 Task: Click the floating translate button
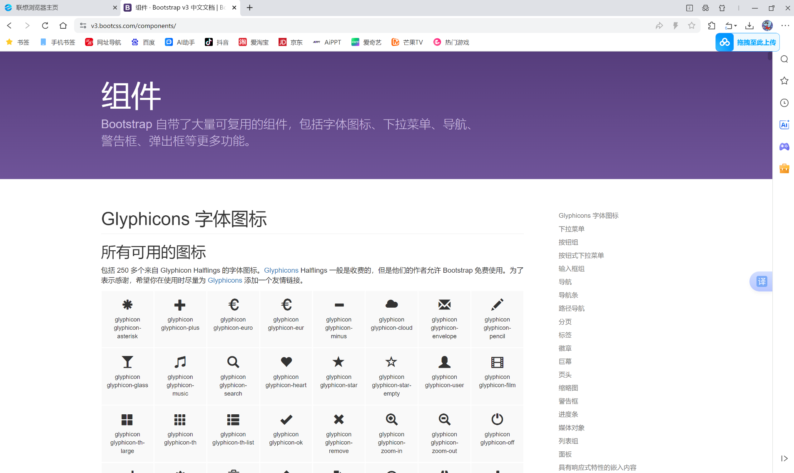click(761, 281)
